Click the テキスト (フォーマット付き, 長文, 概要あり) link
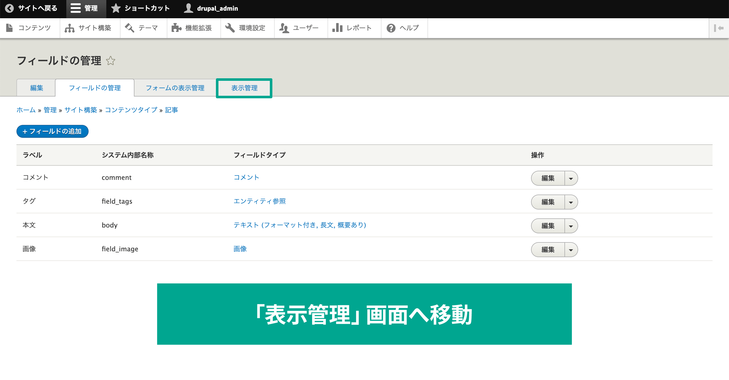The height and width of the screenshot is (380, 729). tap(300, 225)
